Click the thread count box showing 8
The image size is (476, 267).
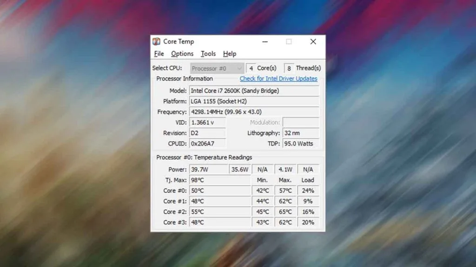[289, 69]
